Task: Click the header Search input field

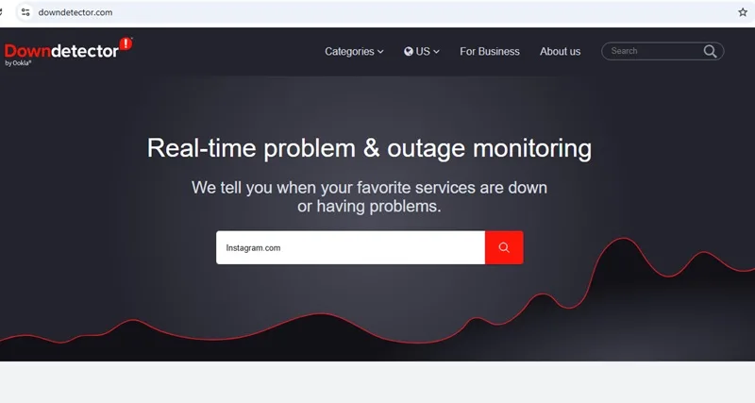Action: (x=652, y=51)
